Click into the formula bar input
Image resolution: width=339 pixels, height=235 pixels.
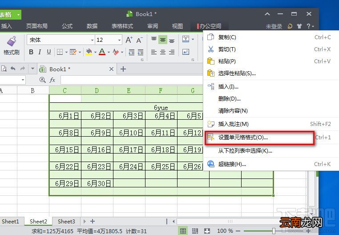[x=132, y=80]
